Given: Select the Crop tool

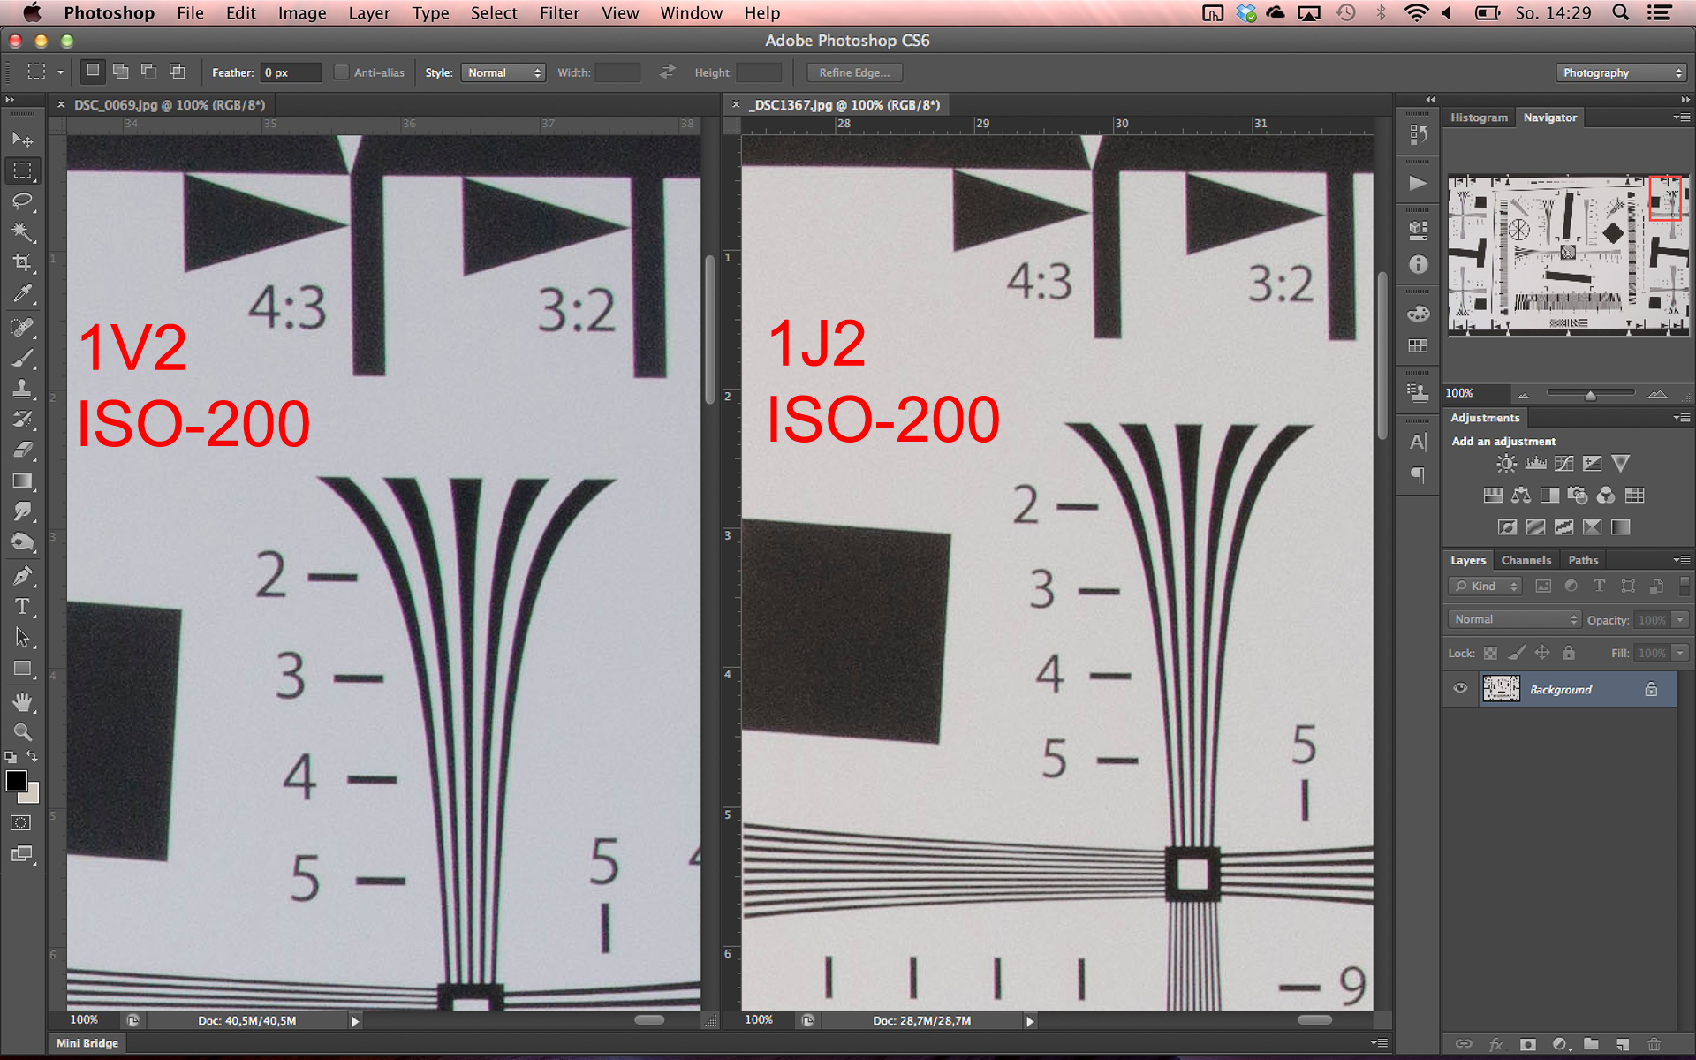Looking at the screenshot, I should (22, 262).
